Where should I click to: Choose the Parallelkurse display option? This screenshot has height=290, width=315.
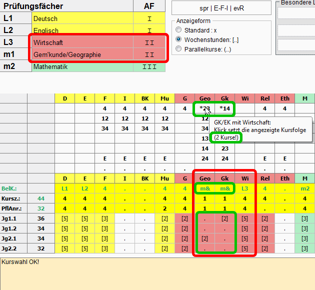click(x=178, y=49)
